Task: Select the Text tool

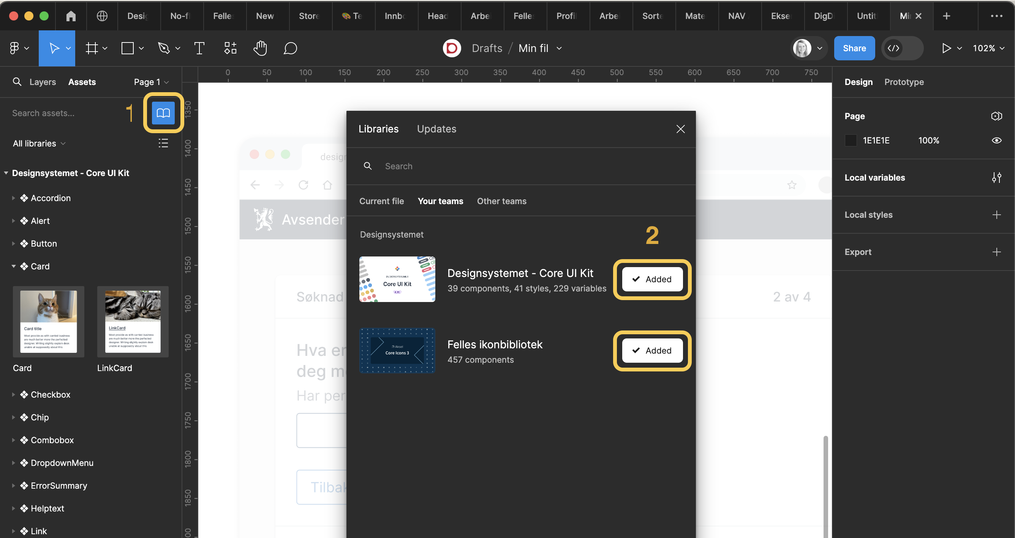Action: tap(199, 48)
